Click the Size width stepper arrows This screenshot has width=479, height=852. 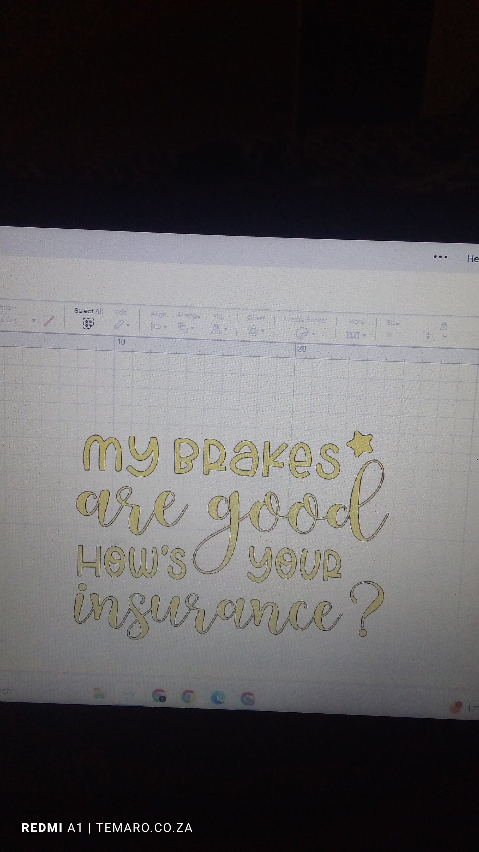coord(428,335)
